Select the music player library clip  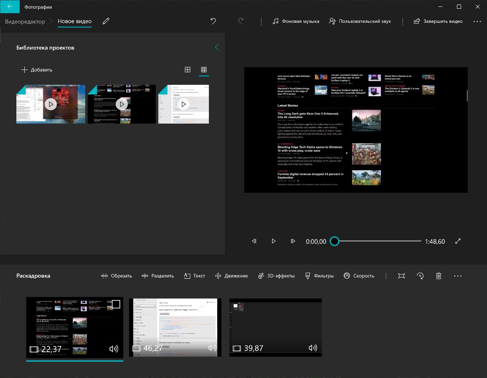[x=51, y=104]
